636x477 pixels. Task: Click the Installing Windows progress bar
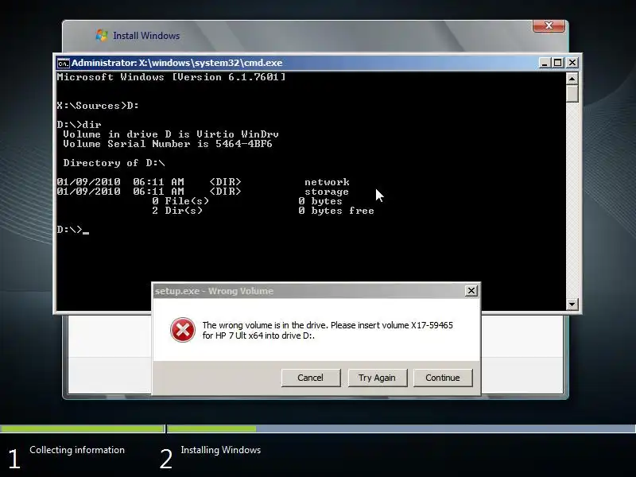(x=401, y=429)
